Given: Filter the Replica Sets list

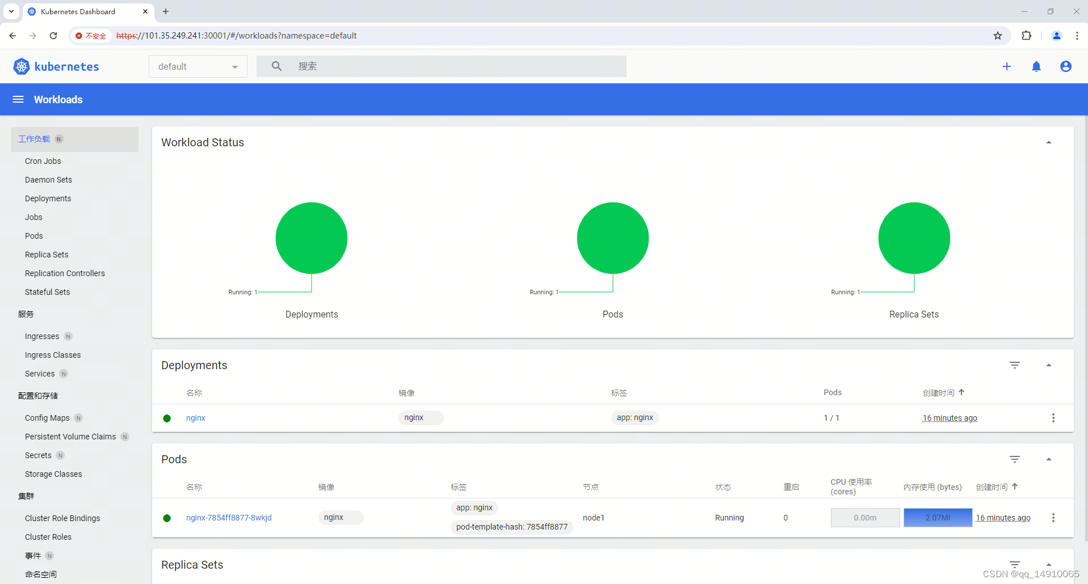Looking at the screenshot, I should tap(1015, 564).
